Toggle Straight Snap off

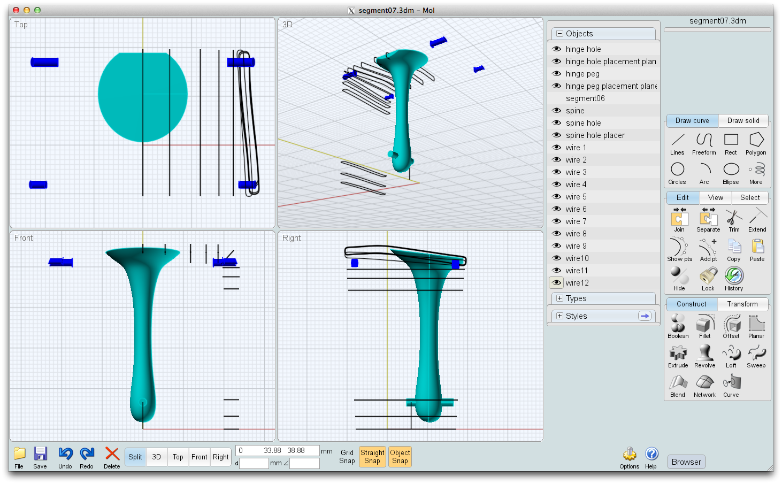click(x=372, y=457)
